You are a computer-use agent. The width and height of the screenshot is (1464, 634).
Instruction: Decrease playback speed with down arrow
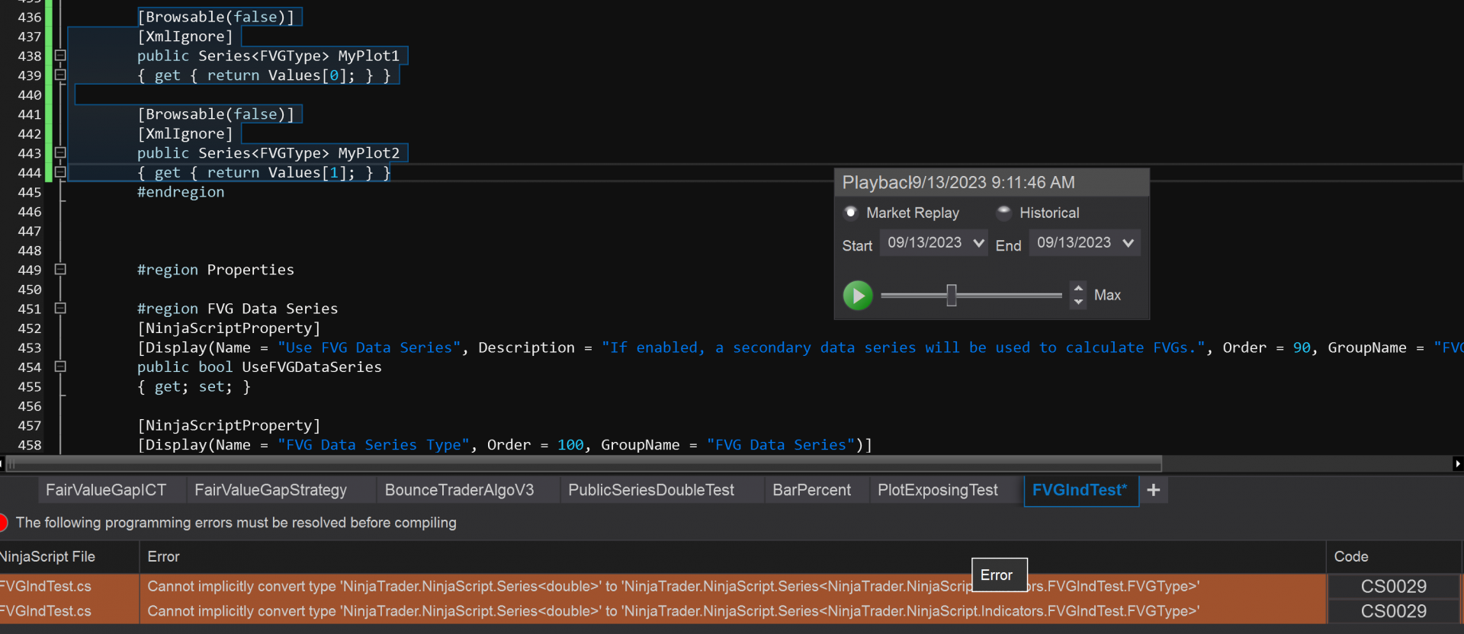pos(1078,302)
